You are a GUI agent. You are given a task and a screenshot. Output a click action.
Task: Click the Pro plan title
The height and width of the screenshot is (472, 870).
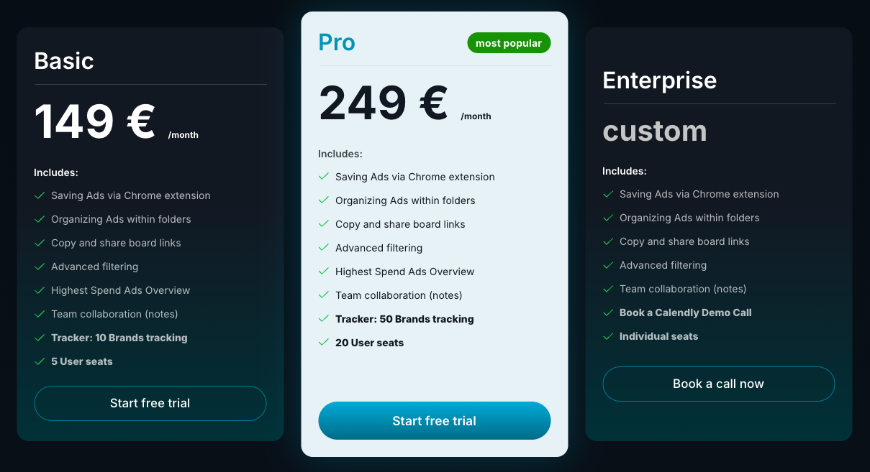pos(335,42)
